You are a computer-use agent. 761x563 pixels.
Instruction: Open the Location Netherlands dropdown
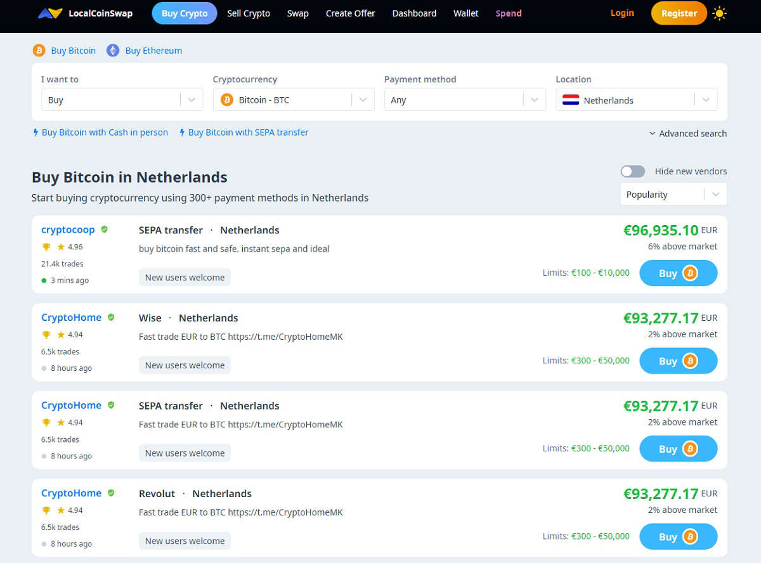[637, 100]
